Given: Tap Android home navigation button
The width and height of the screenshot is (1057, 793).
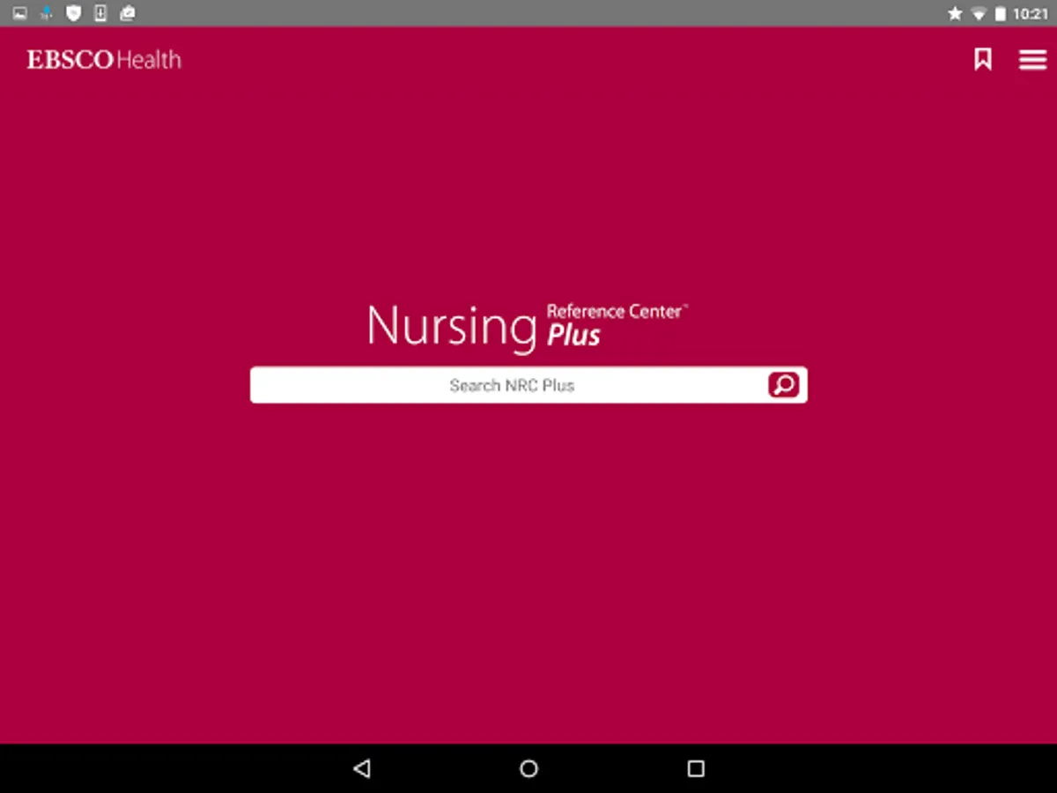Looking at the screenshot, I should tap(528, 768).
